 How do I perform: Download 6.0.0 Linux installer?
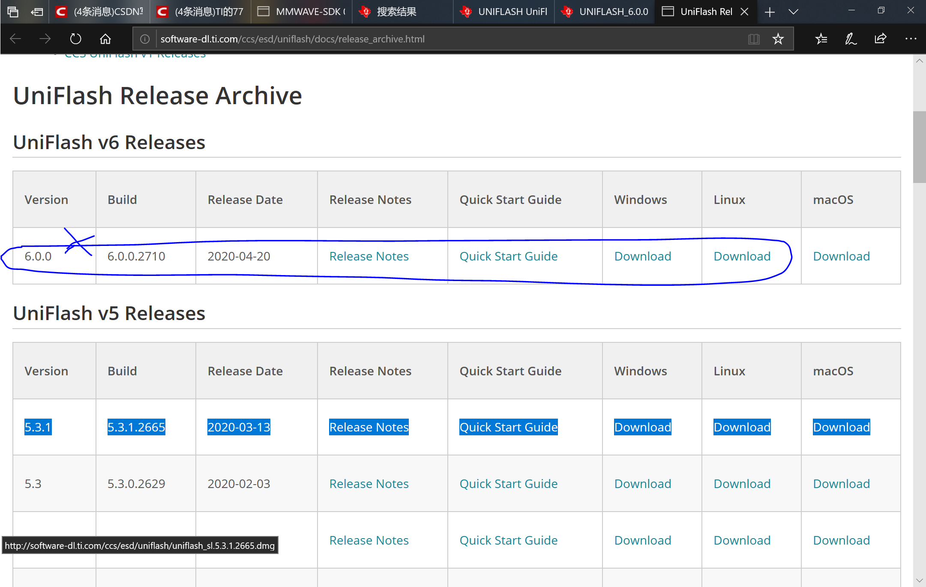pos(742,256)
